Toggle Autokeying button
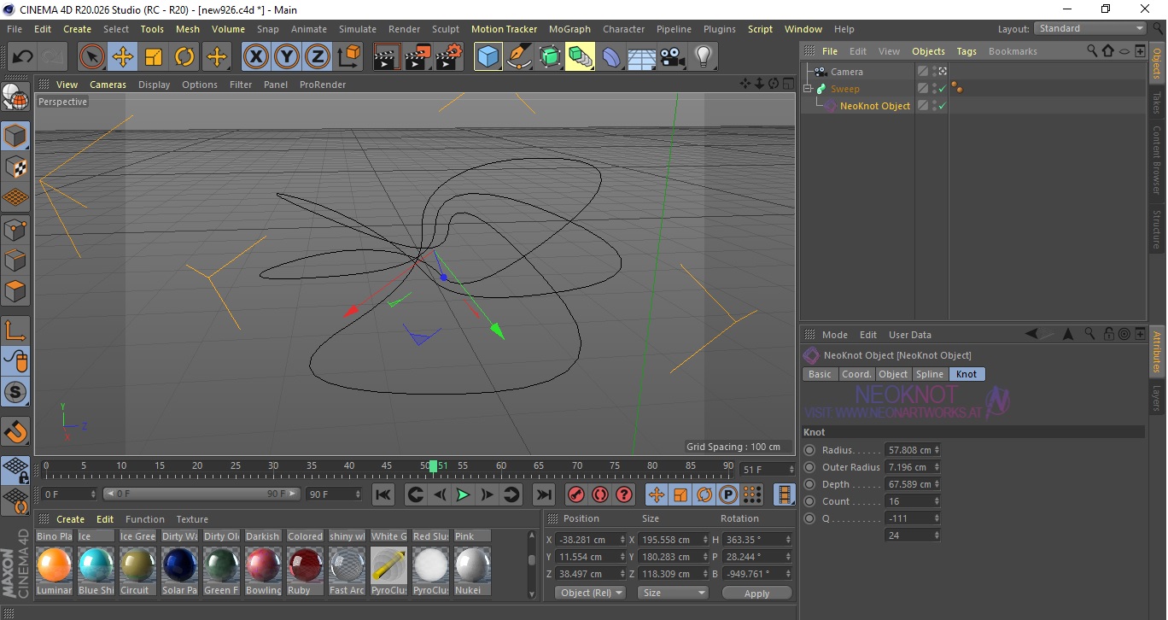 (x=600, y=494)
